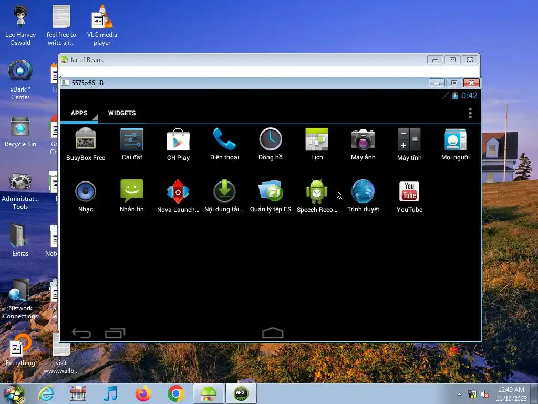
Task: Click the clock showing 0:42
Action: click(469, 96)
